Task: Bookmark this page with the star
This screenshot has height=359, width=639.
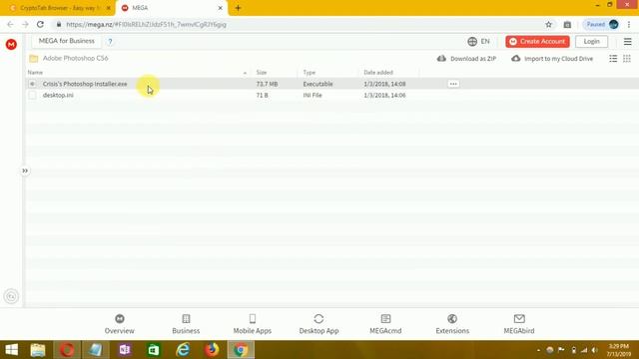Action: coord(548,24)
